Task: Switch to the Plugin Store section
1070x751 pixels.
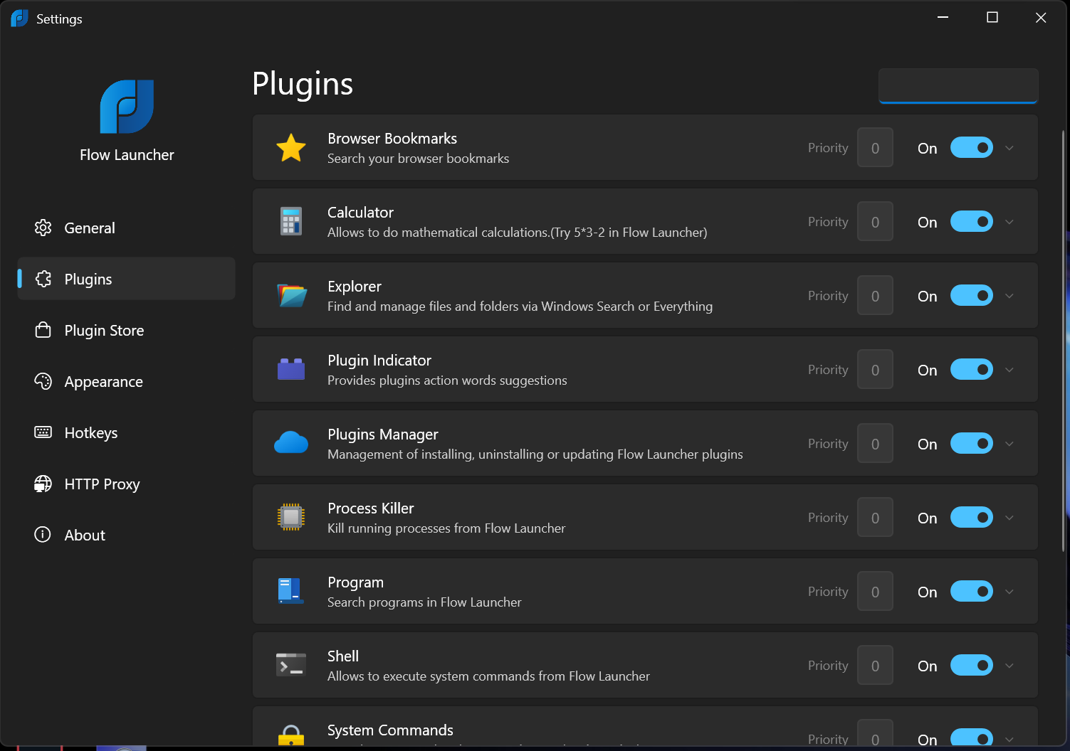Action: (104, 330)
